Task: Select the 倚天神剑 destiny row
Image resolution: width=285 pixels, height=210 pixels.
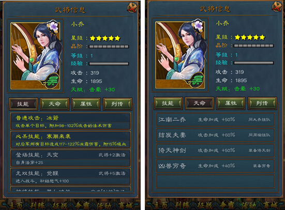Action: (215, 151)
